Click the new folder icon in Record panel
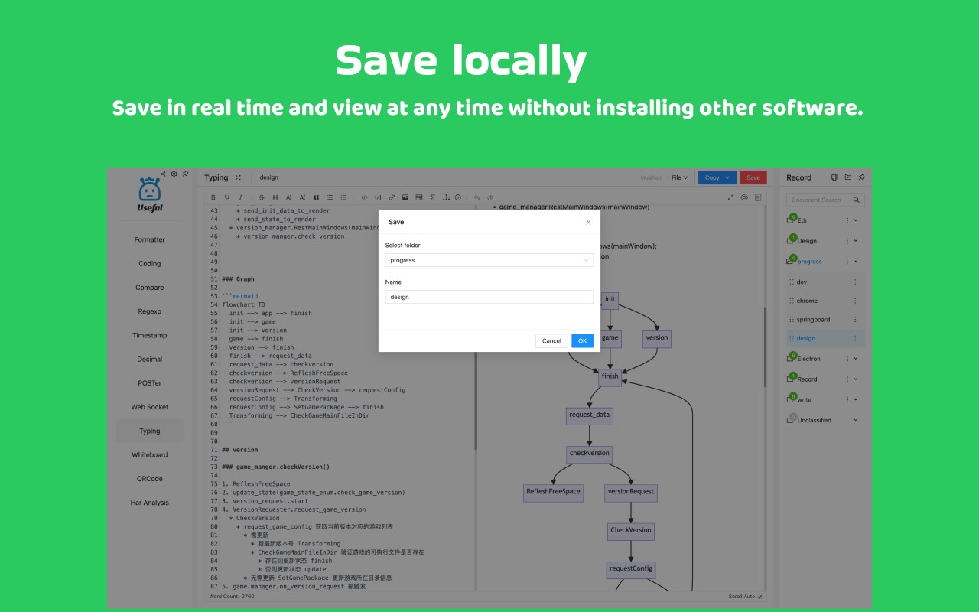 click(x=848, y=177)
